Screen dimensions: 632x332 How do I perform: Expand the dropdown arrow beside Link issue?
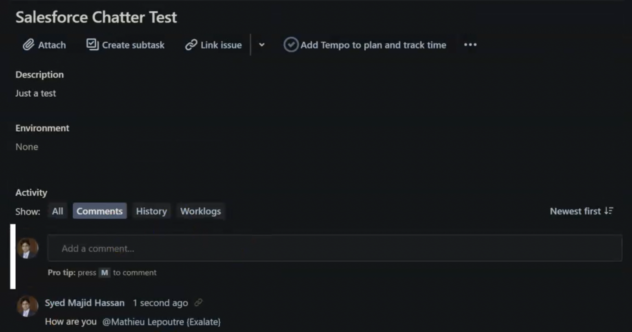click(x=262, y=45)
